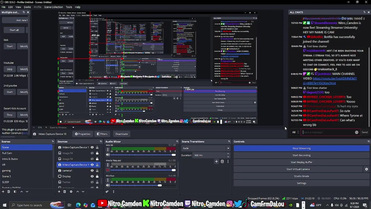The width and height of the screenshot is (371, 209).
Task: Open scene filters icon in Scenes toolbar
Action: 15,192
